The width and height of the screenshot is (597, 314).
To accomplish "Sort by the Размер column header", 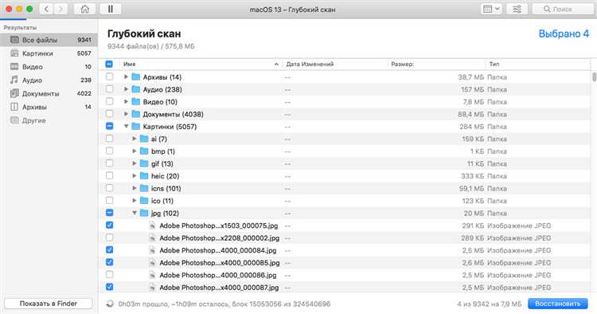I will [x=437, y=64].
